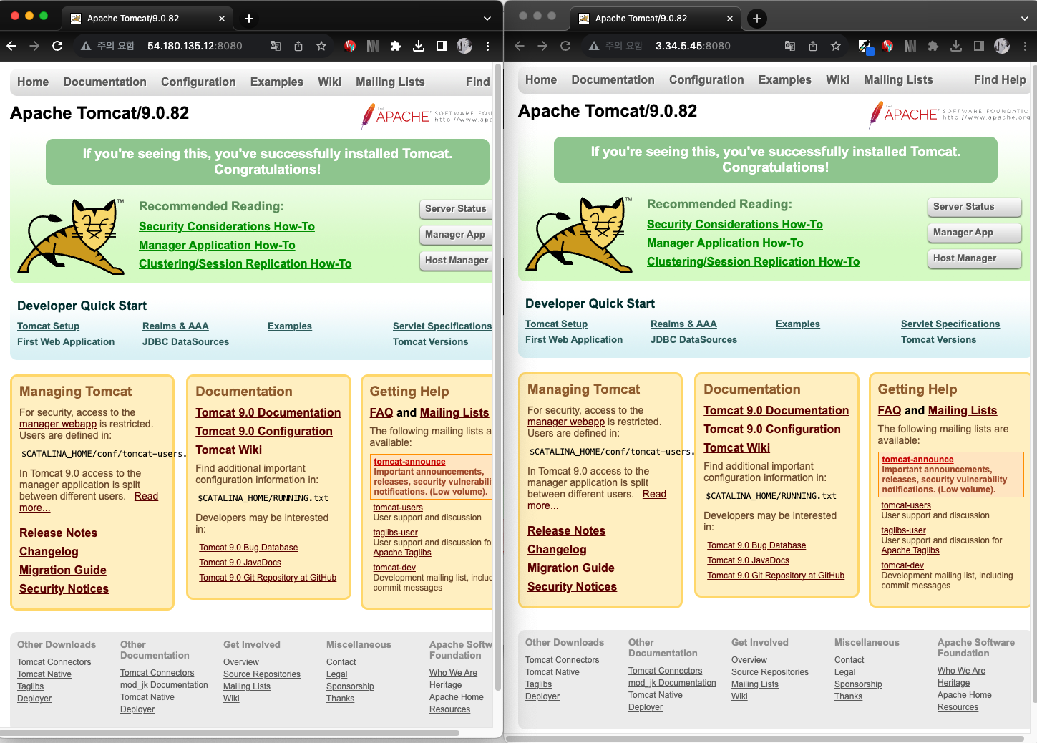Close Apache Tomcat tab in left window
The image size is (1037, 743).
click(x=222, y=19)
